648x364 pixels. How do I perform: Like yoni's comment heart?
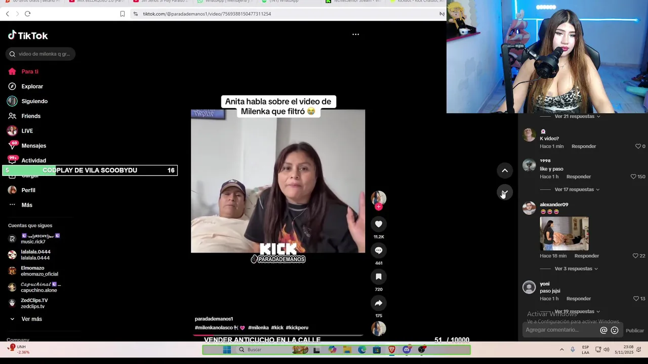[636, 299]
